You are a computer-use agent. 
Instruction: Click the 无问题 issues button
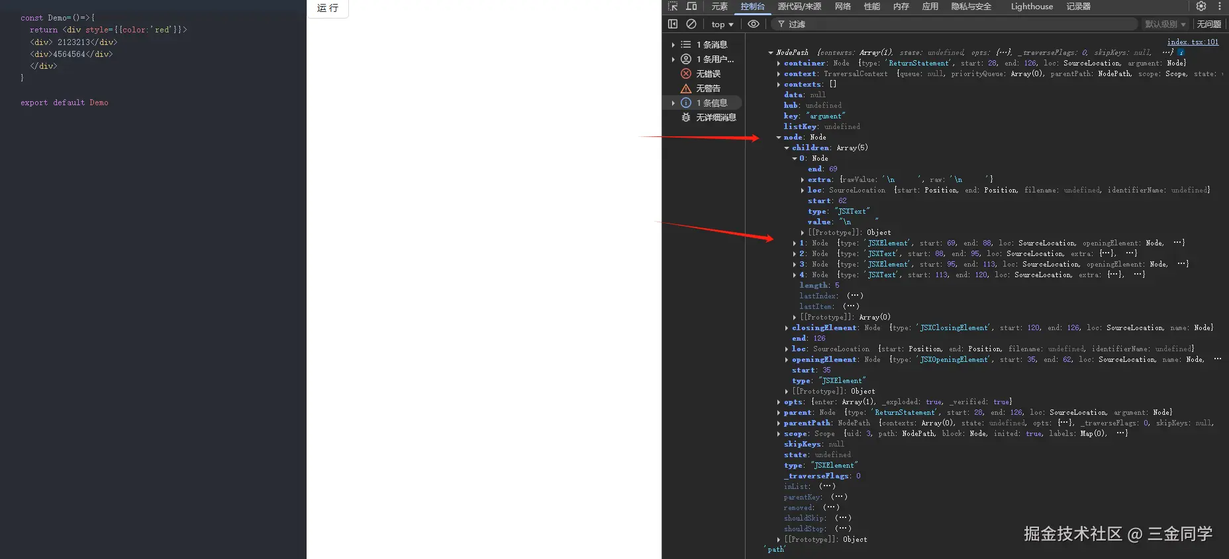[x=1208, y=24]
